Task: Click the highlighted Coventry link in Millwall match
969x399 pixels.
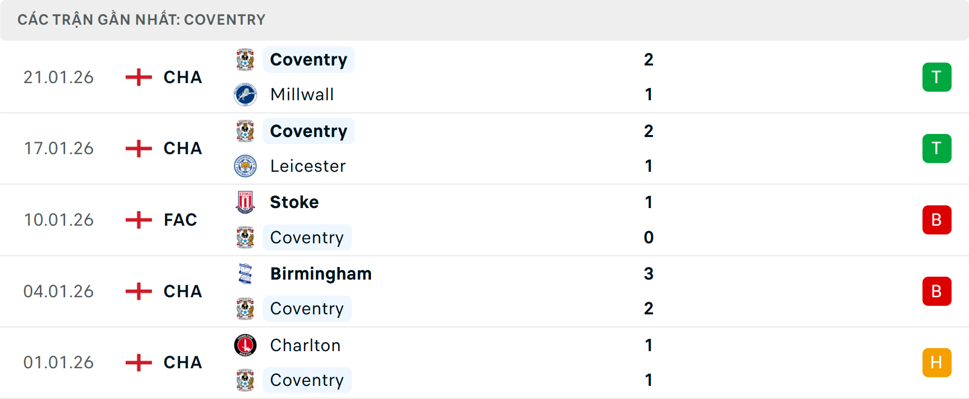Action: [x=308, y=59]
